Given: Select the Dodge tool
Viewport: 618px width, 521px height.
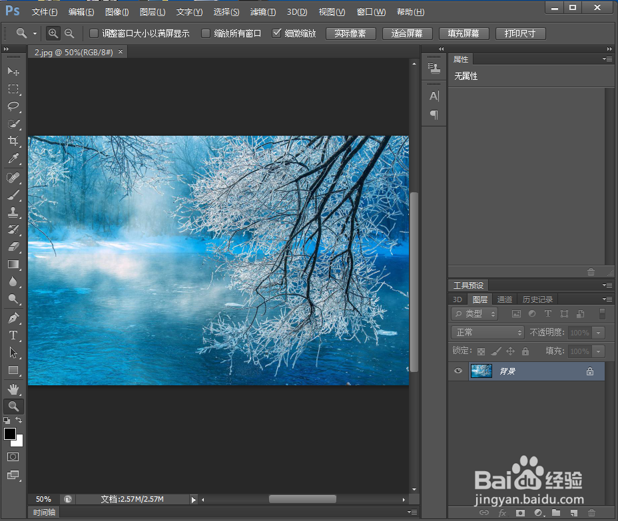Looking at the screenshot, I should (13, 299).
